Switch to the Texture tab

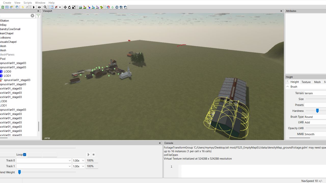click(x=306, y=82)
